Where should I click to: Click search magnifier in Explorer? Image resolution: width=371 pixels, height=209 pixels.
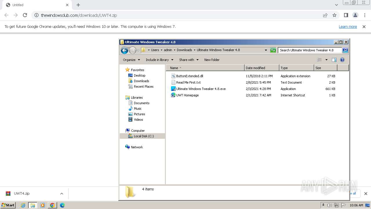pyautogui.click(x=345, y=50)
